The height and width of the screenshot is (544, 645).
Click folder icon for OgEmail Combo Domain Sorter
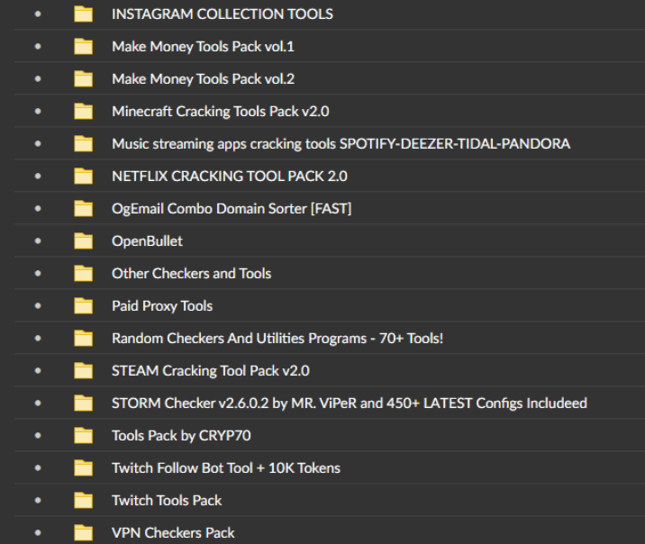[x=83, y=208]
